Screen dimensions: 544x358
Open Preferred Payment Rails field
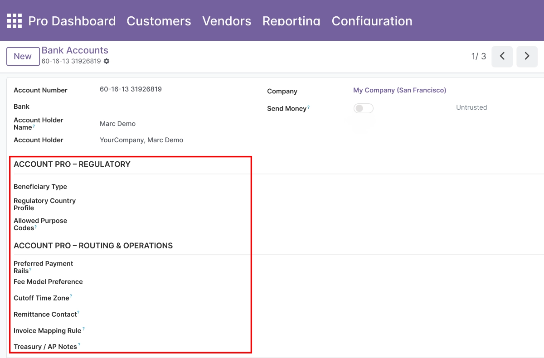[175, 267]
